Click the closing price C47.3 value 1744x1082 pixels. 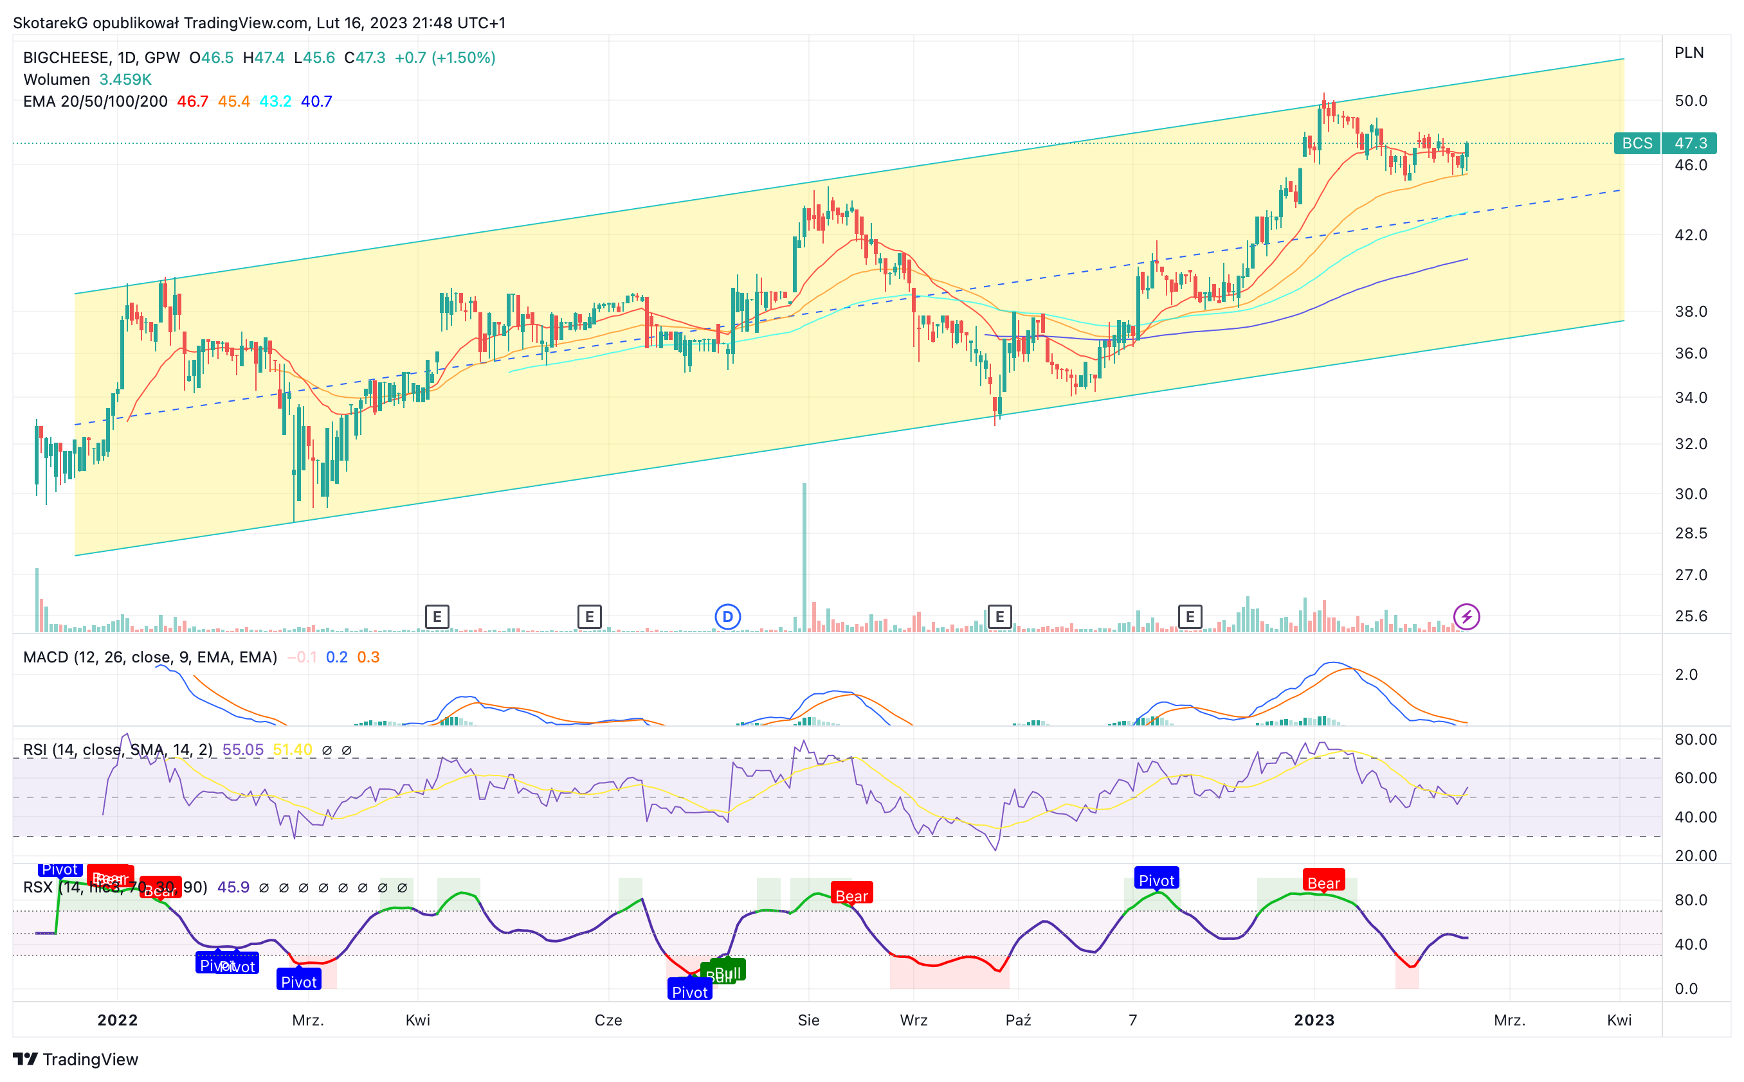[x=365, y=57]
